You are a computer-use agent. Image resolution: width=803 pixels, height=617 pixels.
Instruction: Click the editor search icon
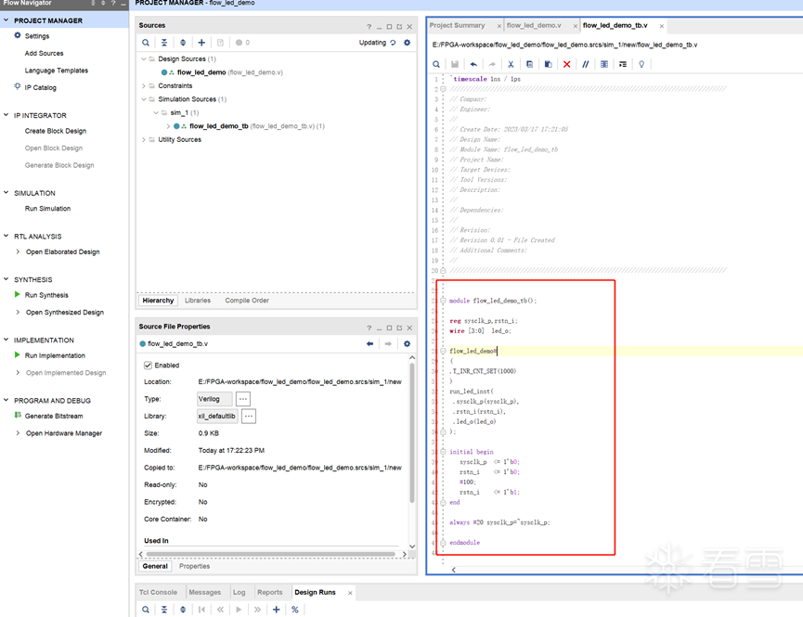(436, 64)
